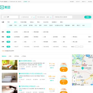93x93 pixels.
Task: Check the 经济型 star-level checkbox
Action: [13, 32]
